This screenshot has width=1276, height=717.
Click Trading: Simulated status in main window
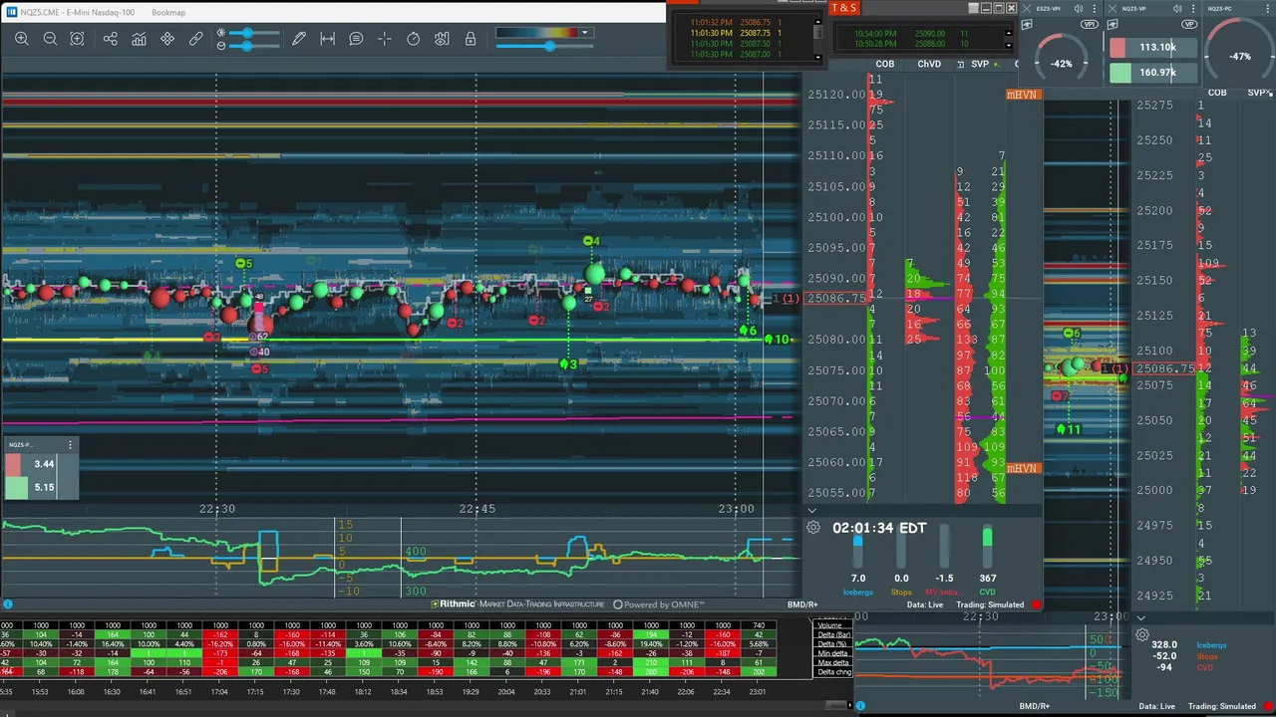coord(990,604)
